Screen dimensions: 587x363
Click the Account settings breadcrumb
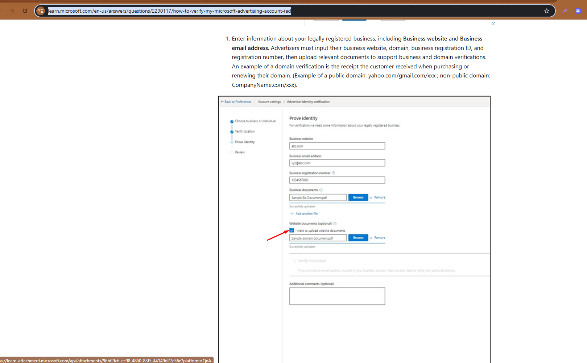tap(269, 102)
